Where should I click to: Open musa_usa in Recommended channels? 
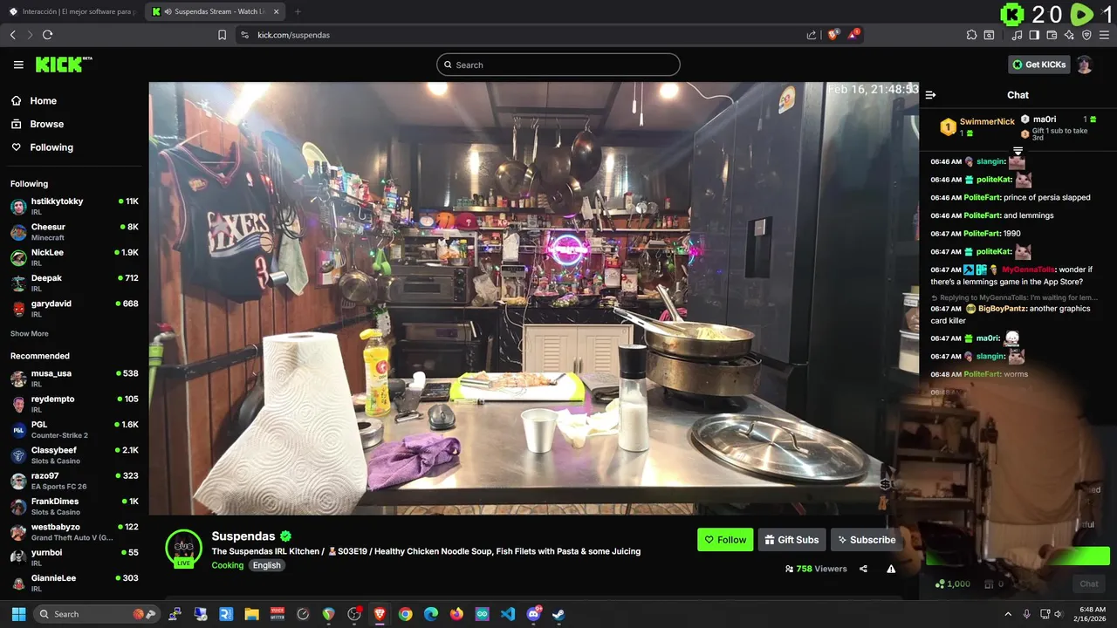click(x=74, y=379)
